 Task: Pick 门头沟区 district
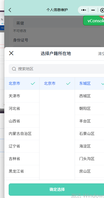(x=89, y=159)
